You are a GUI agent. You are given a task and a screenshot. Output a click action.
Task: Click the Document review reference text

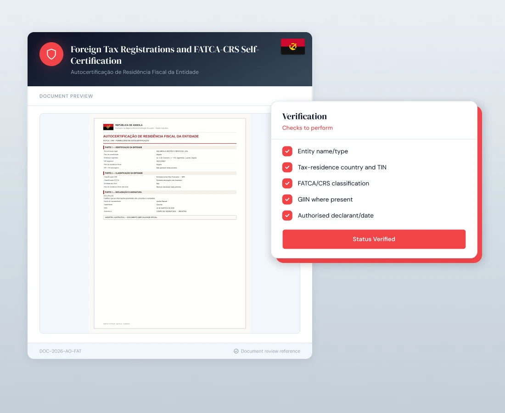click(270, 351)
